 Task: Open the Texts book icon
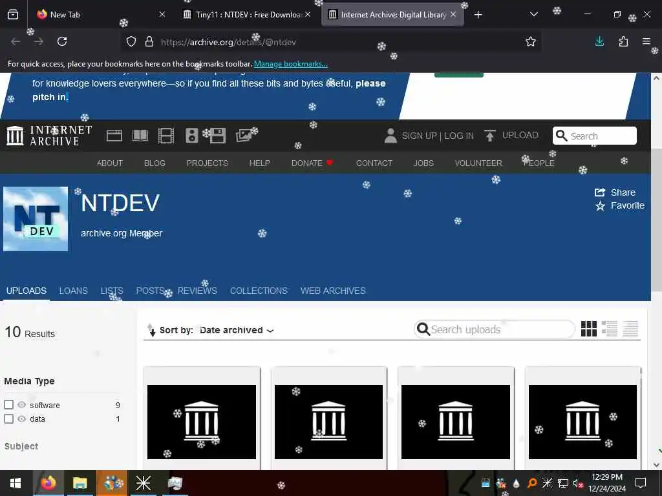(x=140, y=136)
